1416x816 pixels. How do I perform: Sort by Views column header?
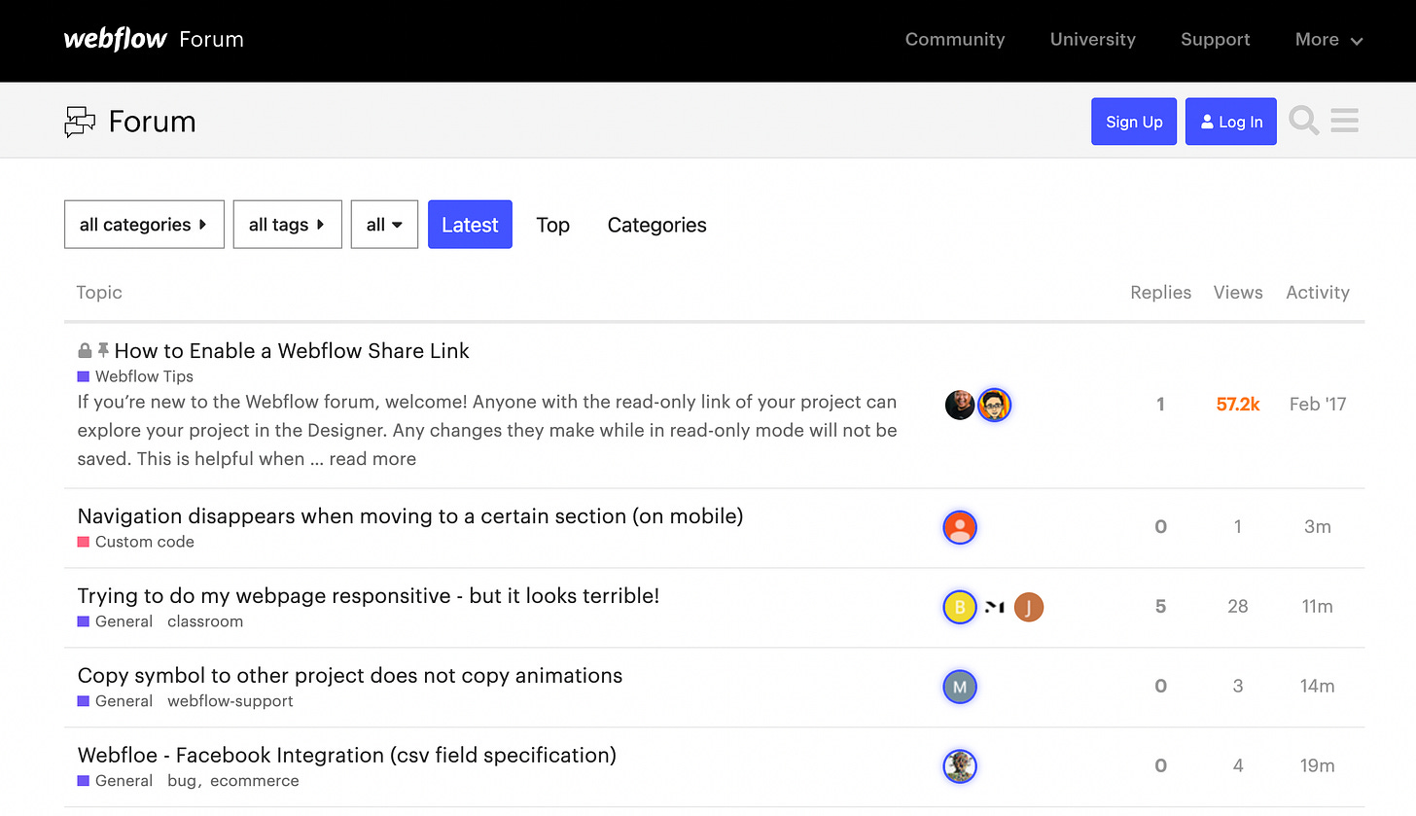point(1238,293)
